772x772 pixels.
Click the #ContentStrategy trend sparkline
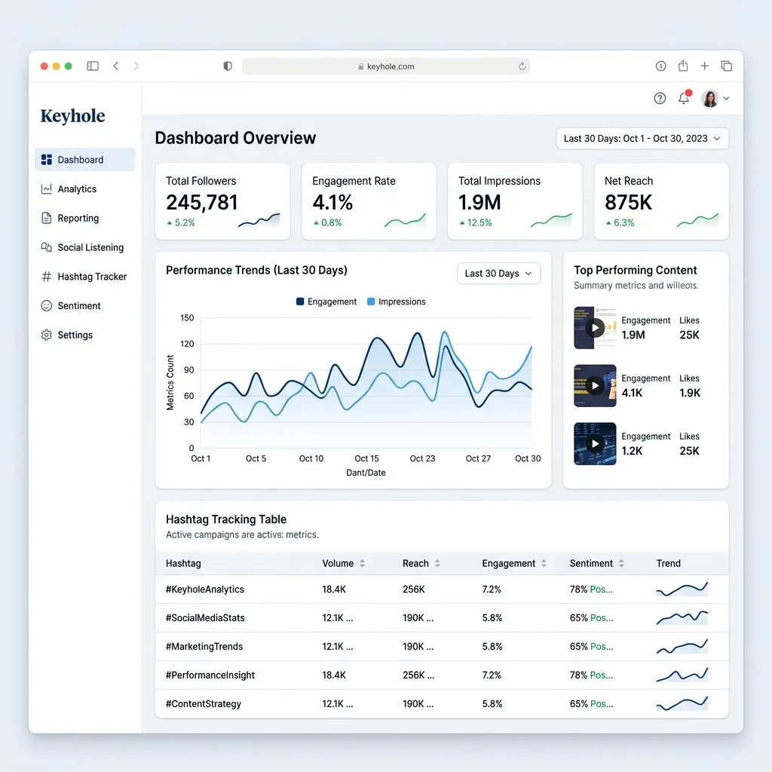(x=682, y=703)
